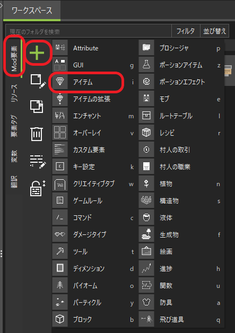Screen dimensions: 235x333
Task: Click the 並び替え sort button
Action: (215, 31)
